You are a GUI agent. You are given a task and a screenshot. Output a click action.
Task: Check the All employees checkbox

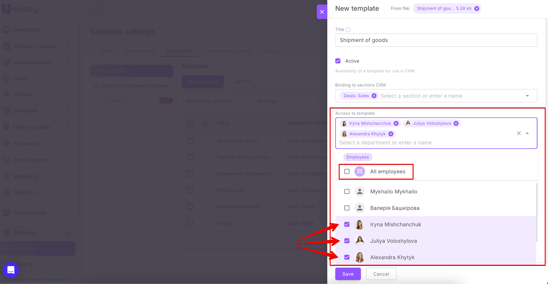347,171
